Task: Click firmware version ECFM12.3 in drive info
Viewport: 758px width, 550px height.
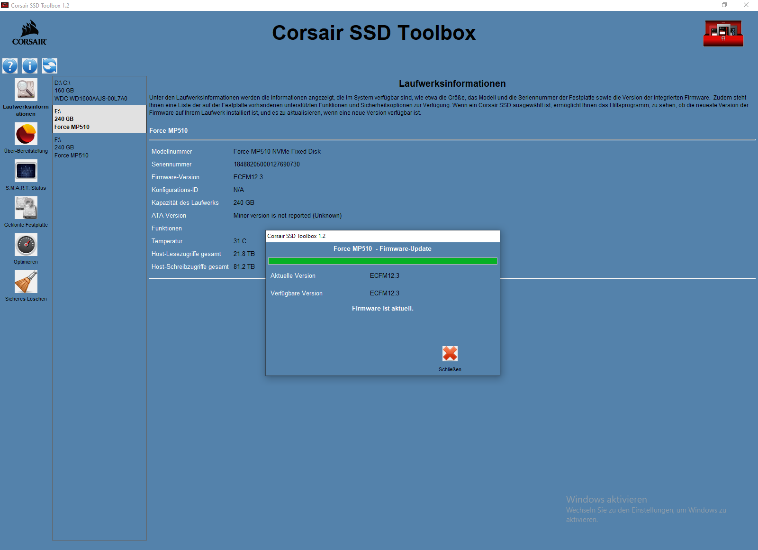Action: point(248,177)
